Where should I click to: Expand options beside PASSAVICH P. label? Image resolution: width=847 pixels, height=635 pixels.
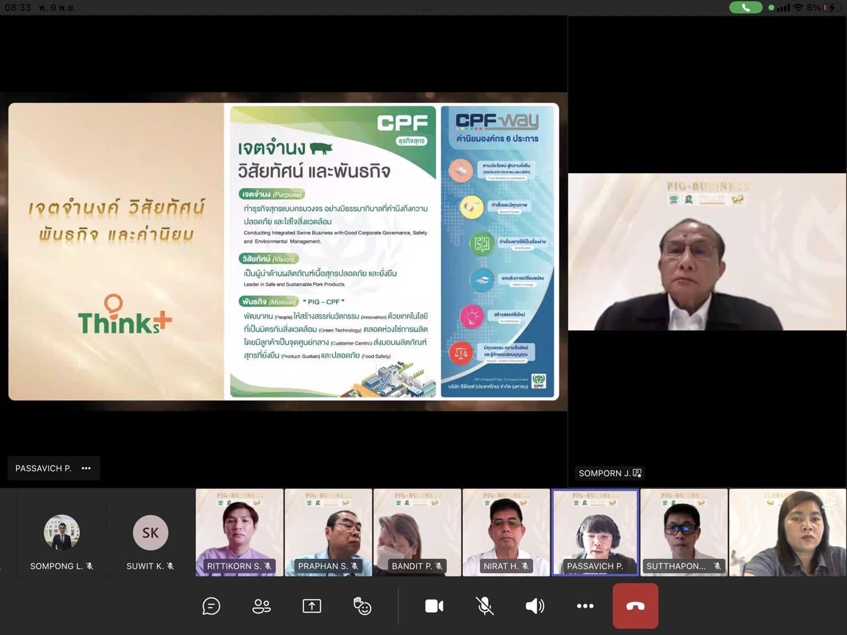(x=86, y=468)
